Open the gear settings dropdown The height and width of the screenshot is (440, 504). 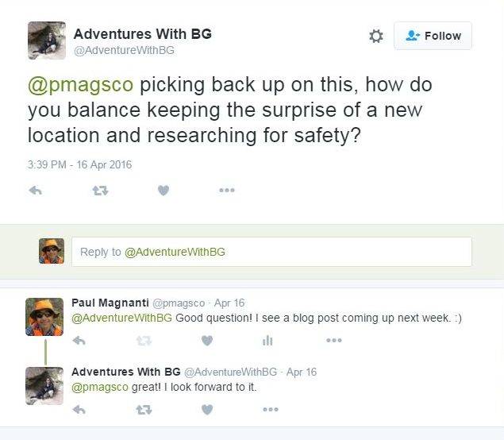point(376,36)
